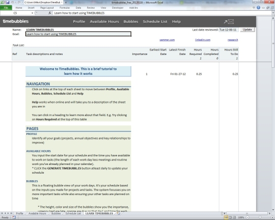Viewport: 275px width, 220px height.
Task: Switch to the Available Hours sheet tab
Action: point(37,213)
